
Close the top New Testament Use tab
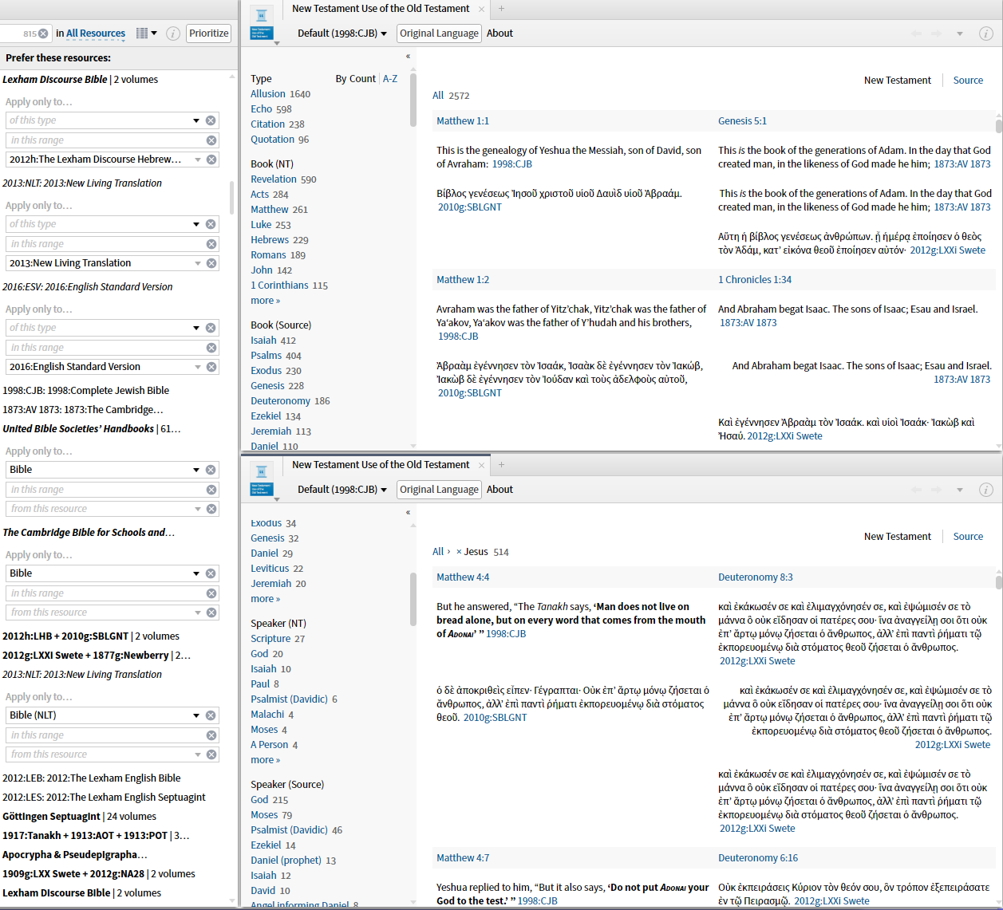(x=481, y=10)
